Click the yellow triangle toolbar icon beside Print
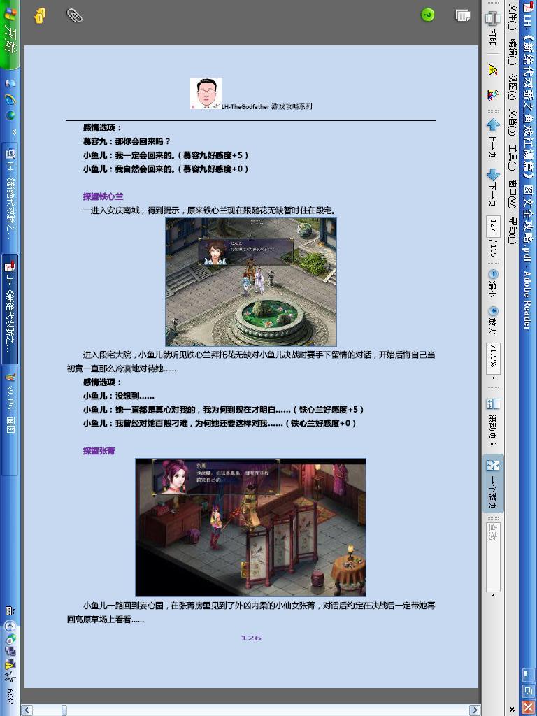This screenshot has height=716, width=537. coord(493,69)
